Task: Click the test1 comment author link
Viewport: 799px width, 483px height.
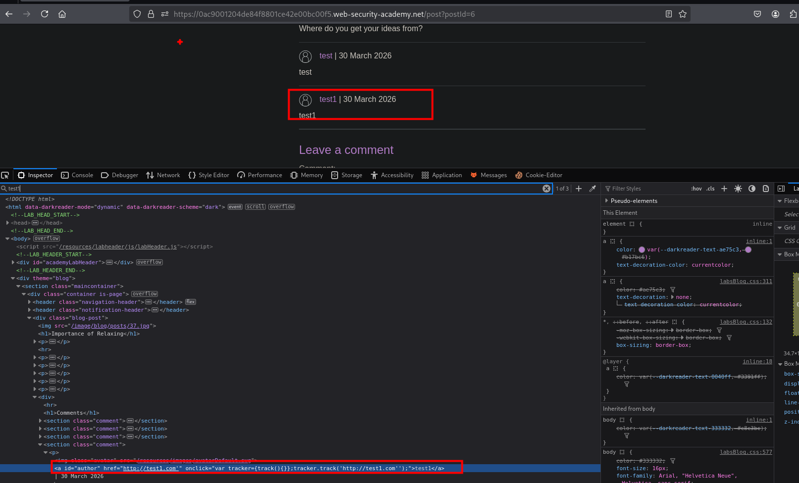Action: click(328, 99)
